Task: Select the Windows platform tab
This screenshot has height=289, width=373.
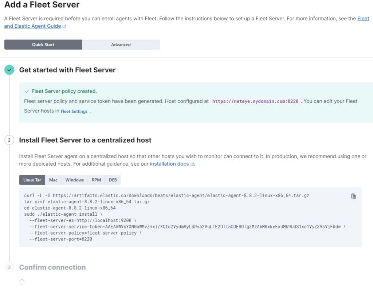Action: 74,180
